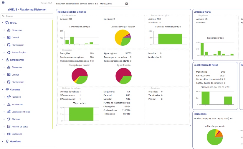
Task: Open Recursos under Comunes
Action: point(16,97)
